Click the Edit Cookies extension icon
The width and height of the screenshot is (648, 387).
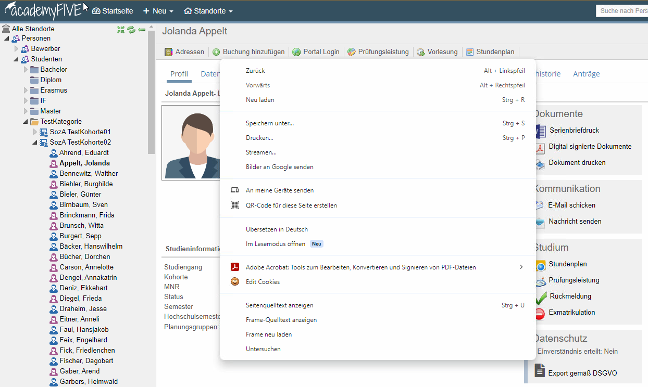[x=235, y=282]
